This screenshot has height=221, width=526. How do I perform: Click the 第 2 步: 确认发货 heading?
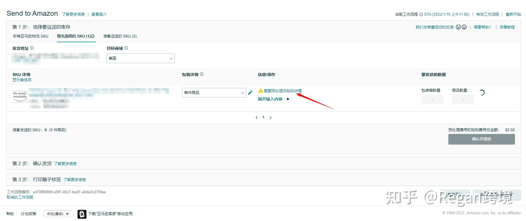pyautogui.click(x=32, y=164)
